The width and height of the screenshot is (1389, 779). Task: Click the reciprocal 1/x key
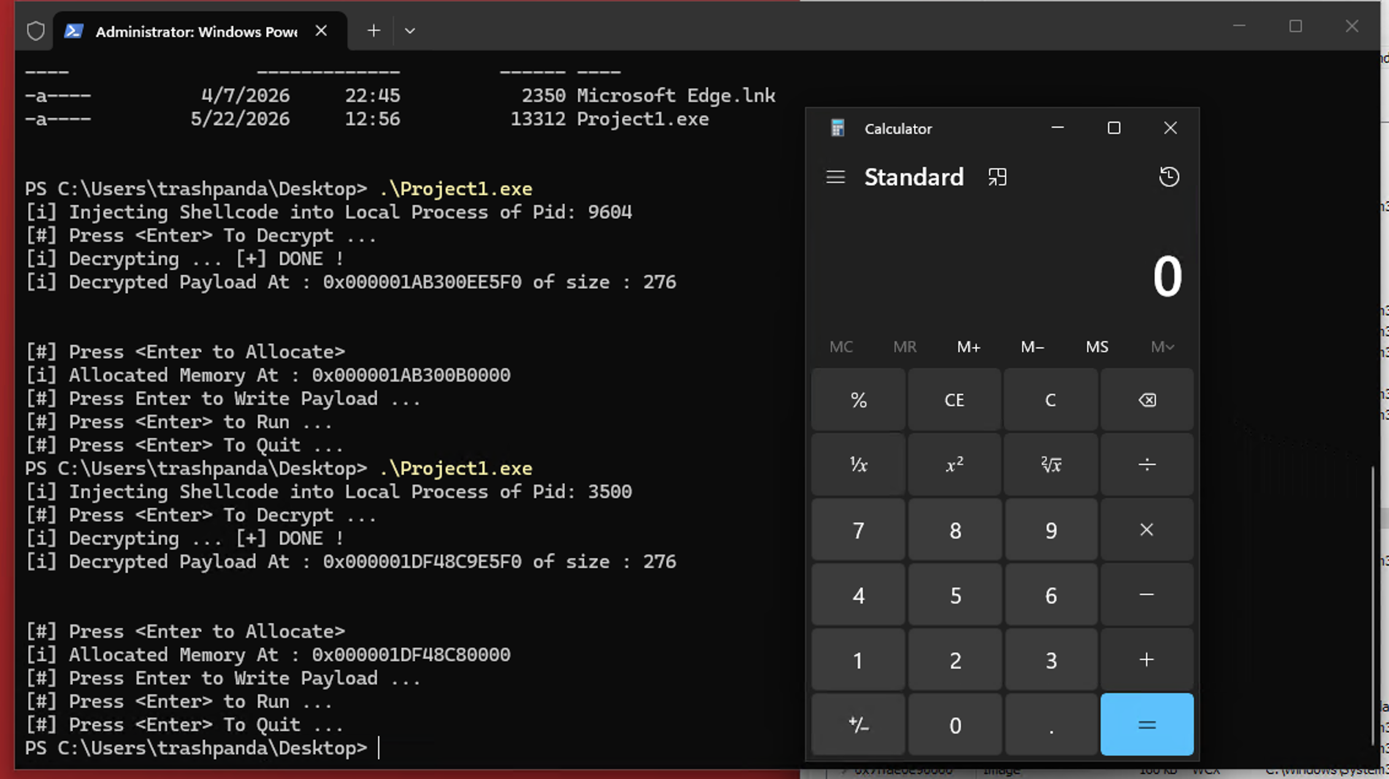[x=858, y=465]
